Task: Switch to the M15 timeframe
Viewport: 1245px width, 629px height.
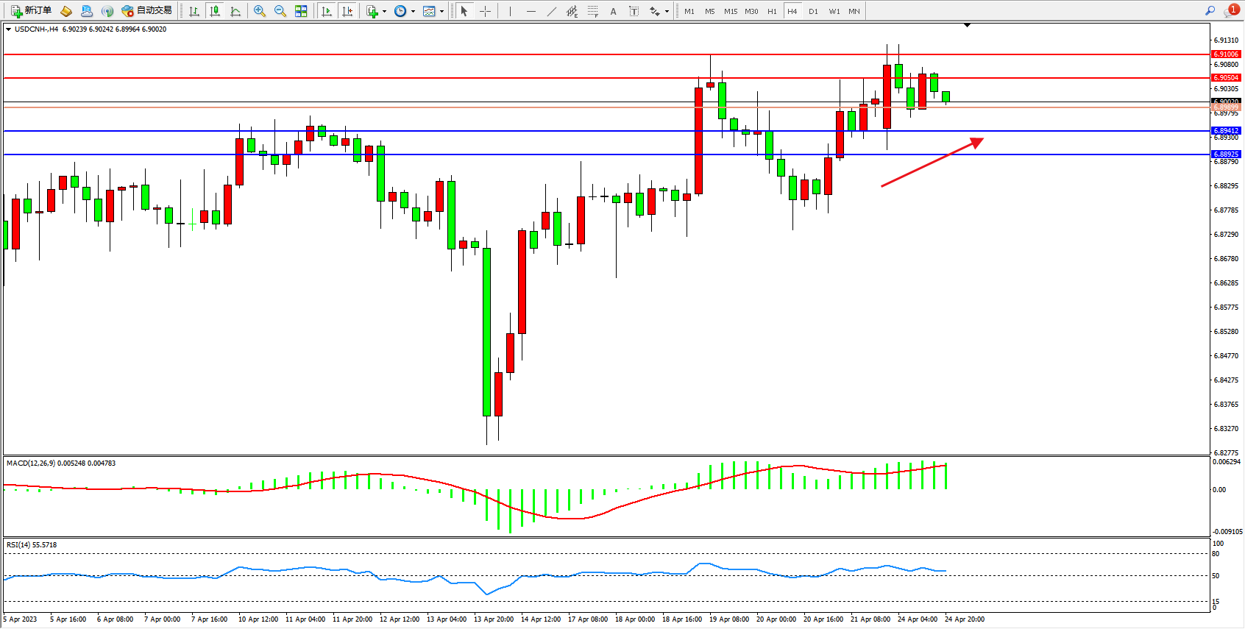Action: (x=730, y=11)
